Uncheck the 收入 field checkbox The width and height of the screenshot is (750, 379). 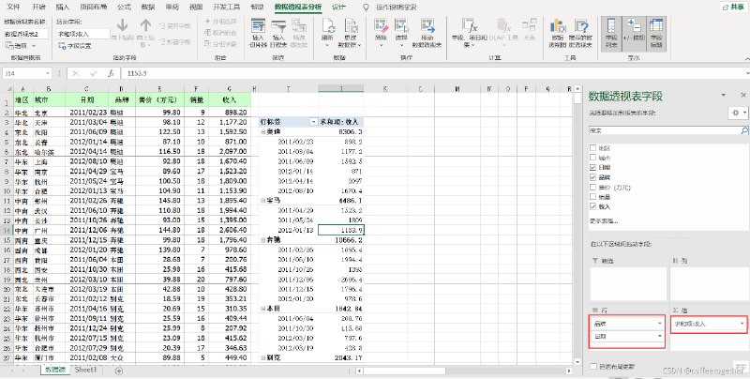pos(593,206)
